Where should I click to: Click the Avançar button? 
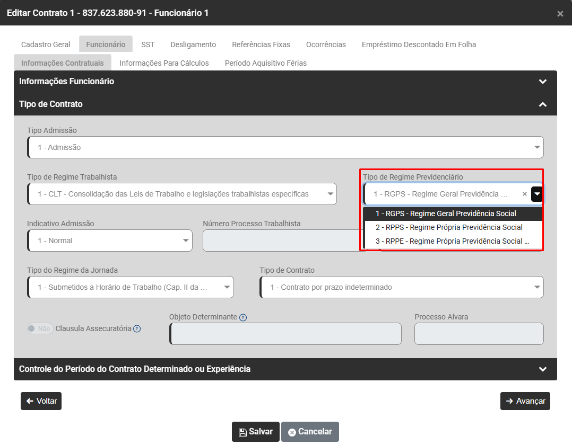[x=525, y=401]
